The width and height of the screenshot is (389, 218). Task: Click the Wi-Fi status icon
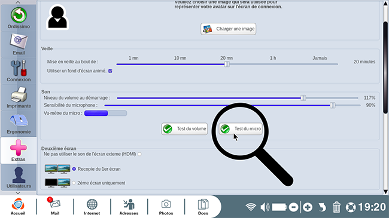coord(251,207)
